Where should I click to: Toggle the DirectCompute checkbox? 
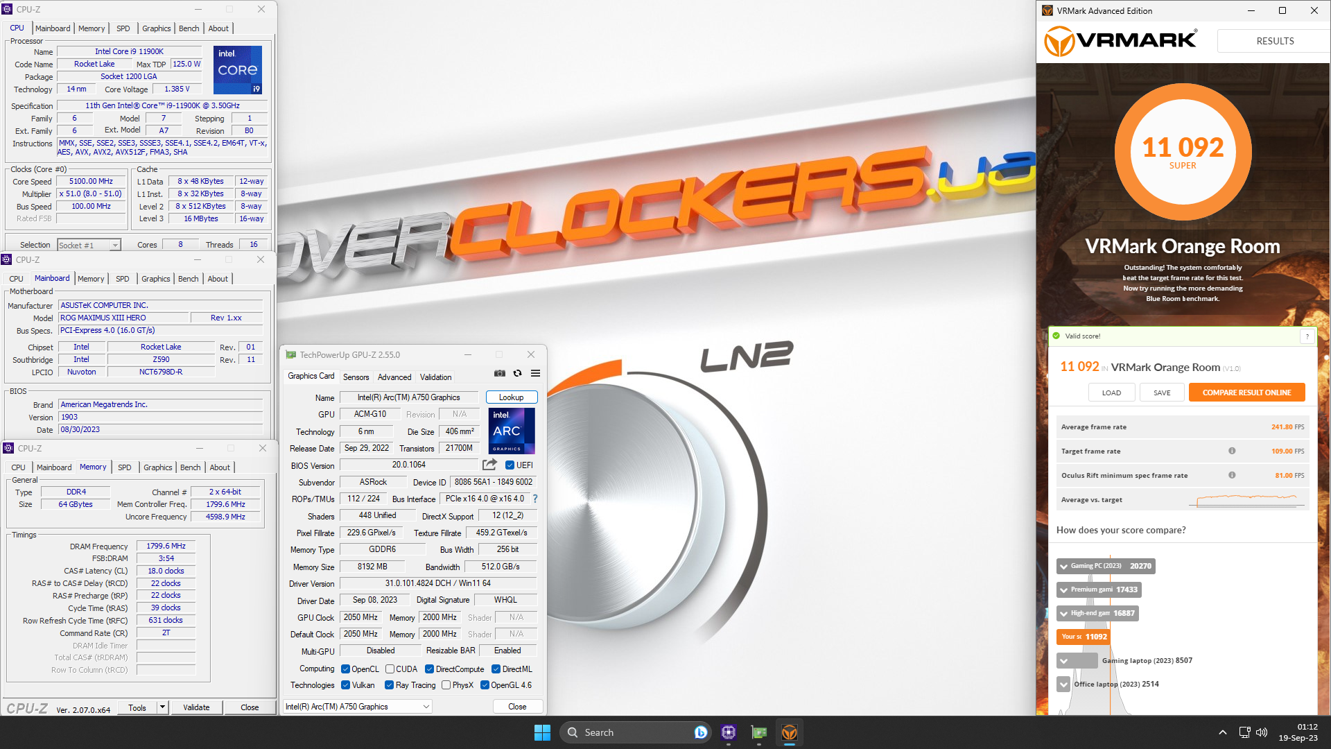pos(430,669)
